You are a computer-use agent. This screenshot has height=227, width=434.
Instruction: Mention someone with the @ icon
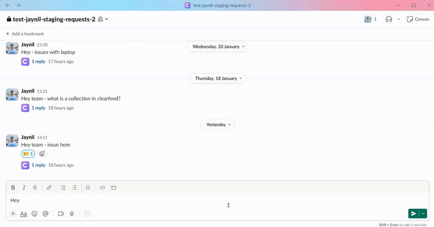click(x=45, y=213)
